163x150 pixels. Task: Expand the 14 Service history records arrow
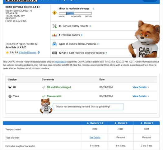90,26
